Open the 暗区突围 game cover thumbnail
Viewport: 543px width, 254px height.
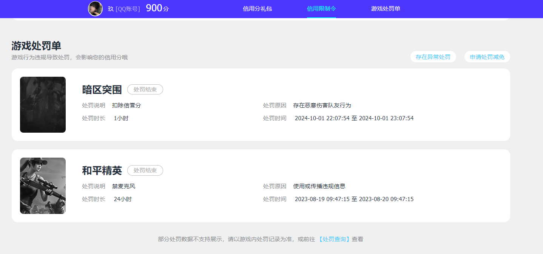(43, 105)
